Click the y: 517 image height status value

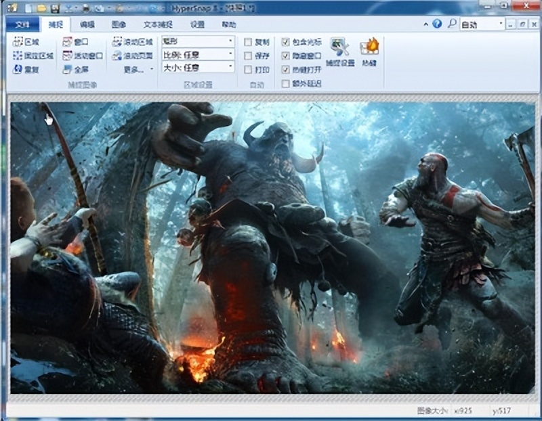[501, 411]
